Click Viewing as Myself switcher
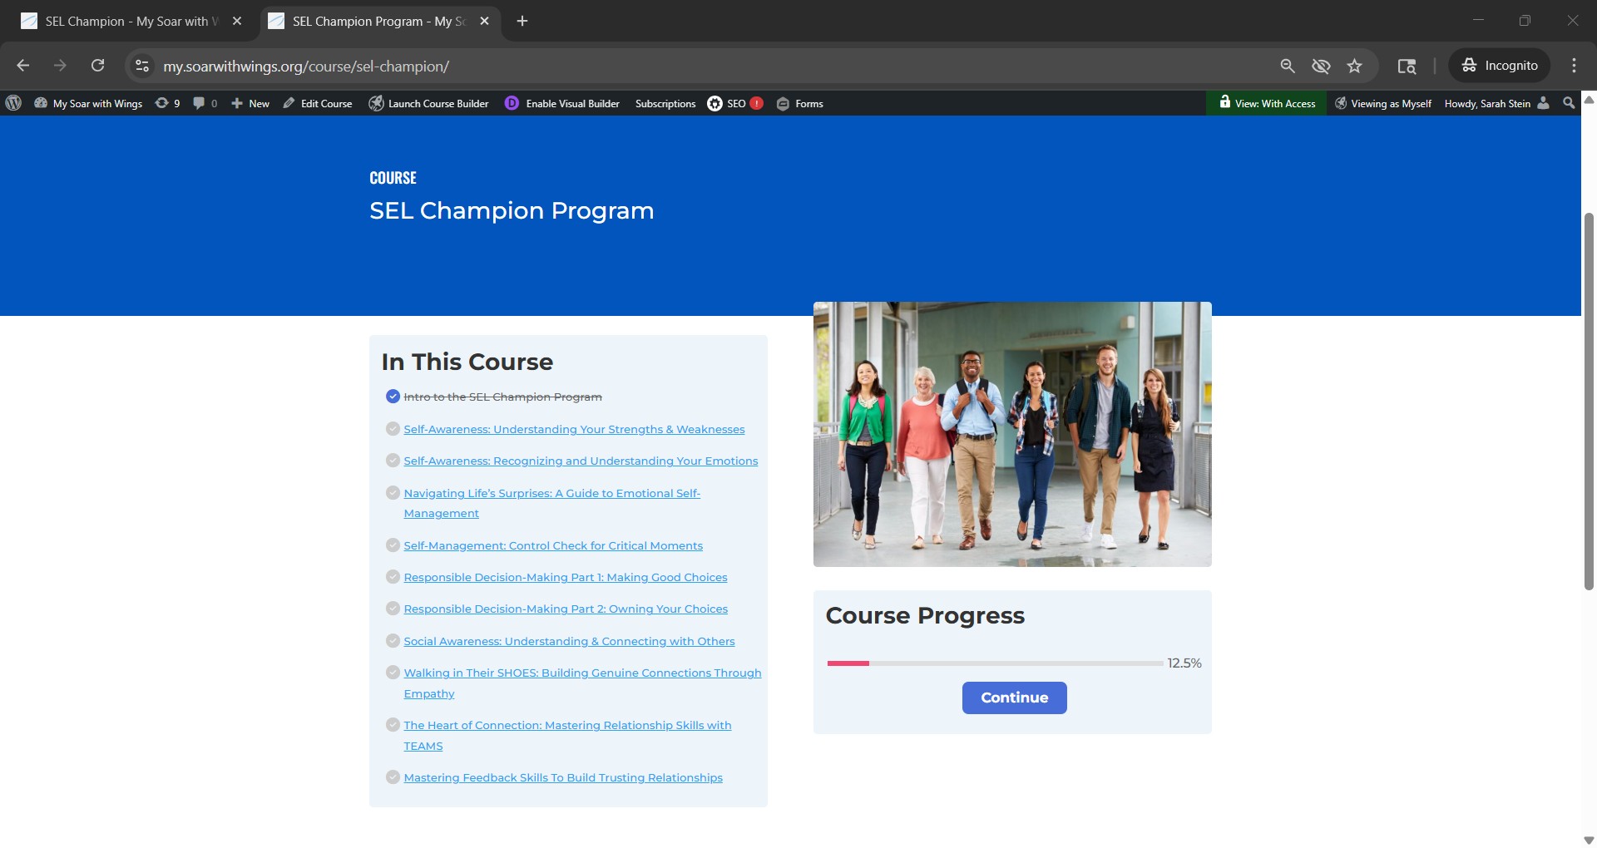The image size is (1597, 848). (x=1383, y=103)
